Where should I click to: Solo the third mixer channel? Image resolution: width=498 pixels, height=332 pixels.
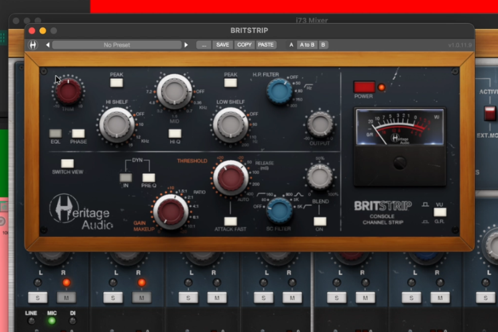pos(188,298)
